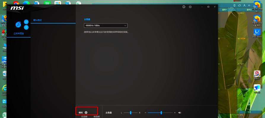Close the MSI audio window

tap(215, 7)
